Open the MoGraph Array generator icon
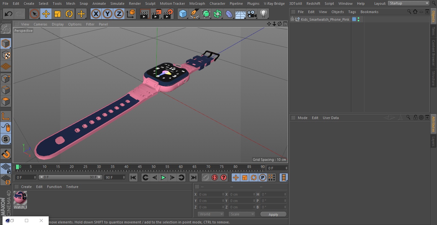 click(x=218, y=14)
